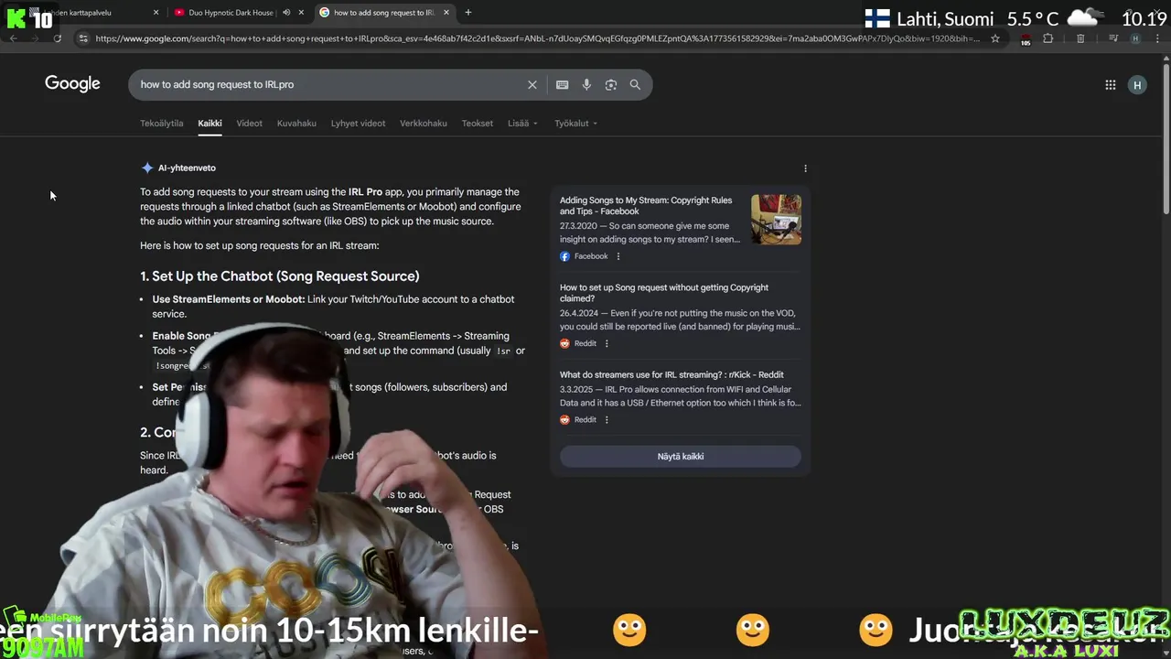Bookmark this page with the star icon
The image size is (1171, 659).
pos(995,38)
